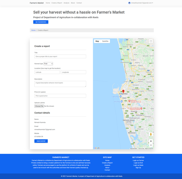The width and height of the screenshot is (182, 179).
Task: Click About in the footer site map
Action: click(107, 168)
